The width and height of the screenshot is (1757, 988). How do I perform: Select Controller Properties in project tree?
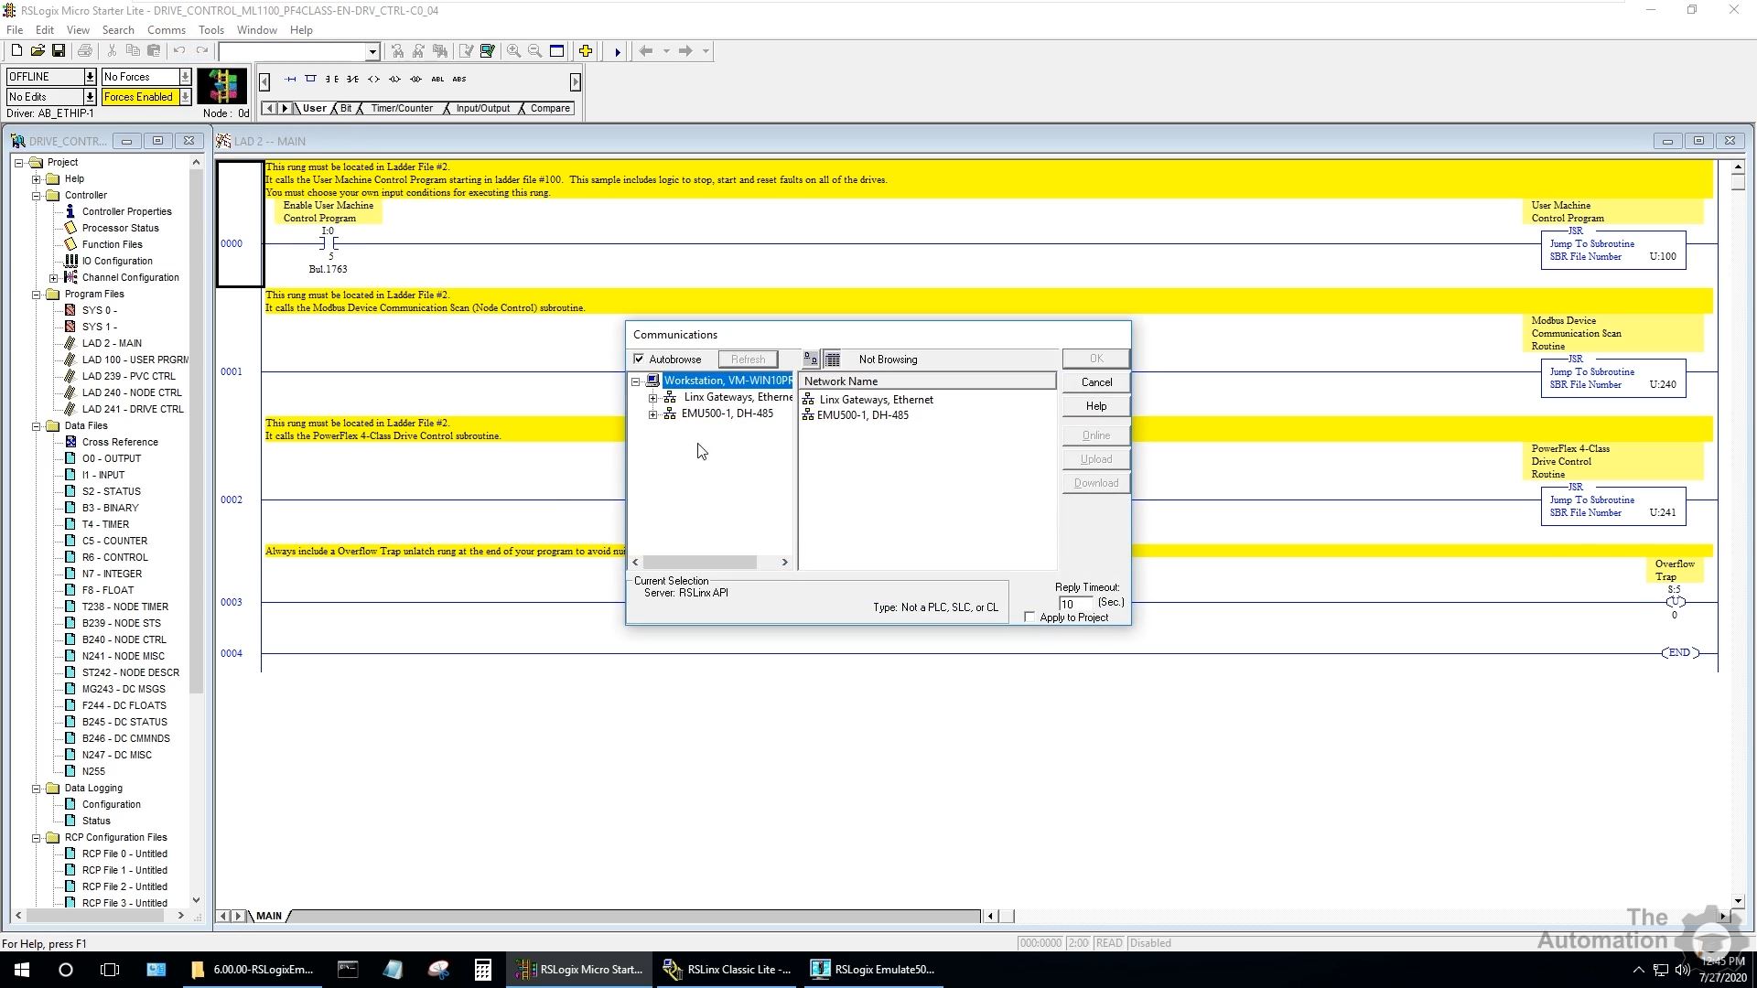tap(126, 212)
